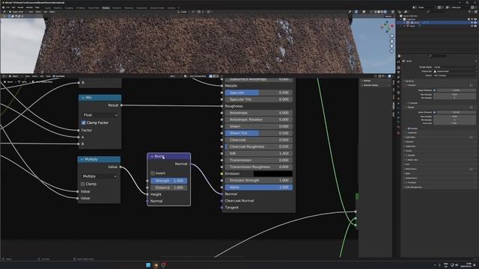Screen dimensions: 479x269
Task: Click the Multiply node Value output socket
Action: [x=120, y=167]
